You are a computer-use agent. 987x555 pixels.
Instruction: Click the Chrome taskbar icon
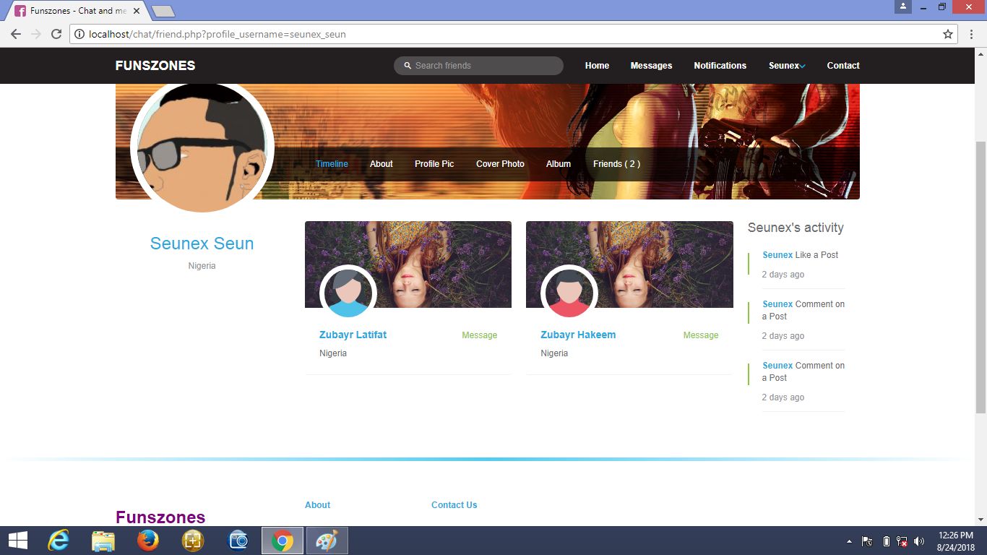283,541
